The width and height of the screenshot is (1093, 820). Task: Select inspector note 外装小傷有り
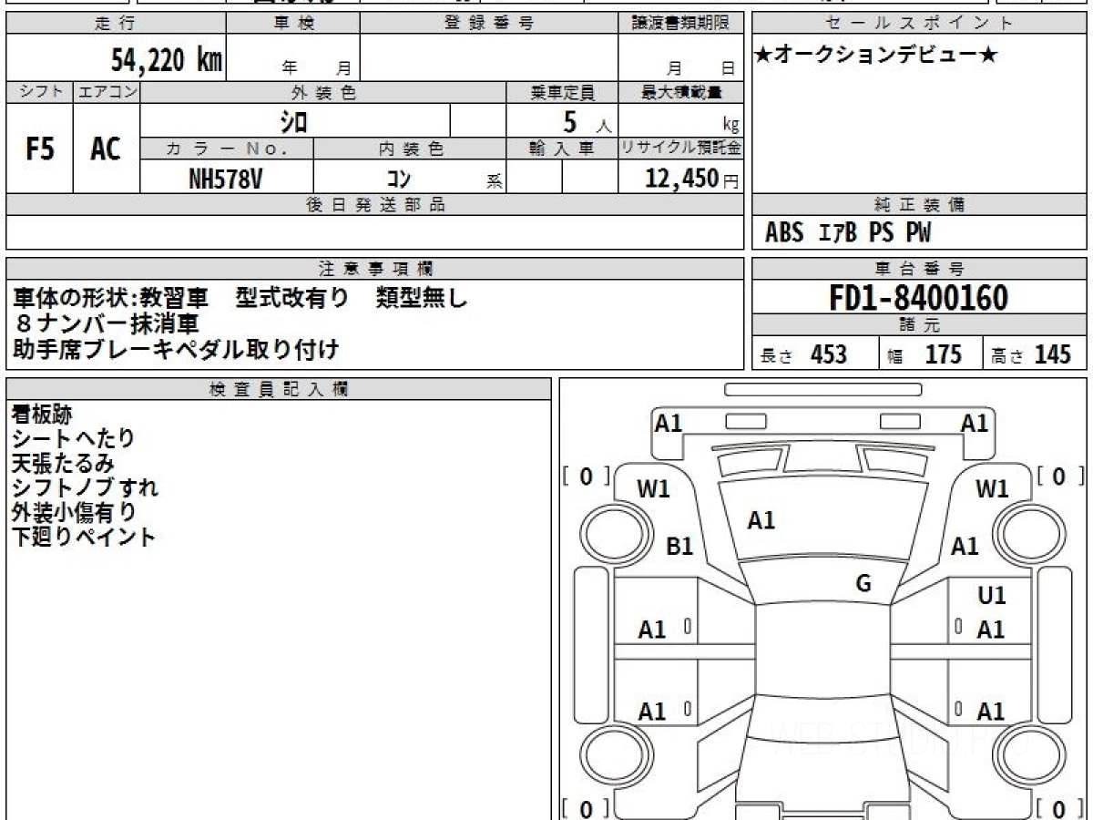click(x=74, y=512)
